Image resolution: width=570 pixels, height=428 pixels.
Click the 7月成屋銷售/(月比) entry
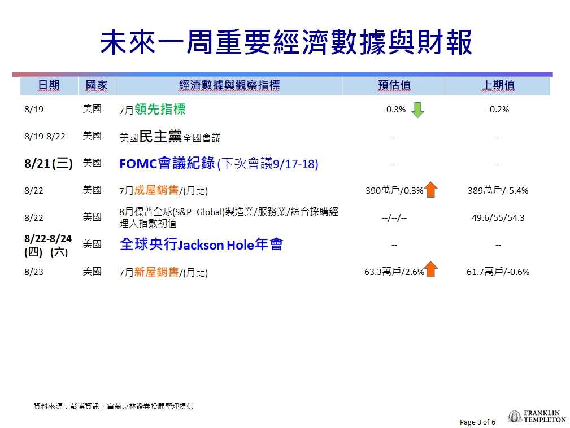pos(164,190)
